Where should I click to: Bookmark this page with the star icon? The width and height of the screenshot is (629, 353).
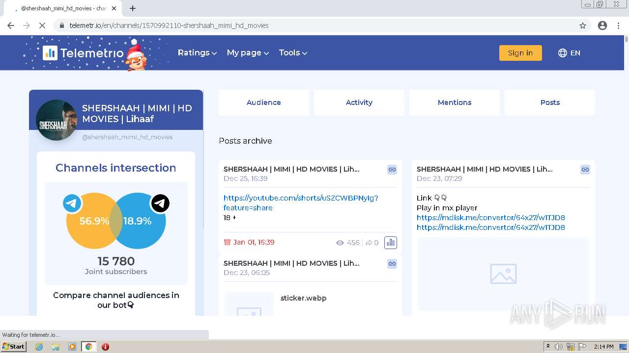coord(583,25)
